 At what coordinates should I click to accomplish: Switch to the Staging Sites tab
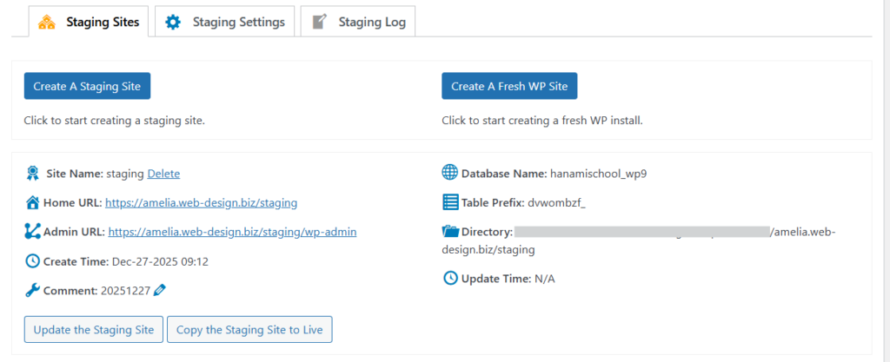89,23
